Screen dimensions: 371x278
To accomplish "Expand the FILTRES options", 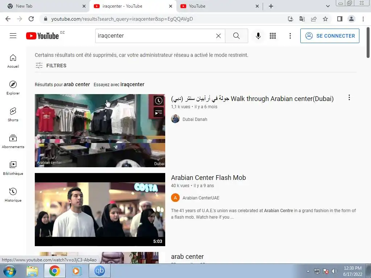I will (51, 66).
